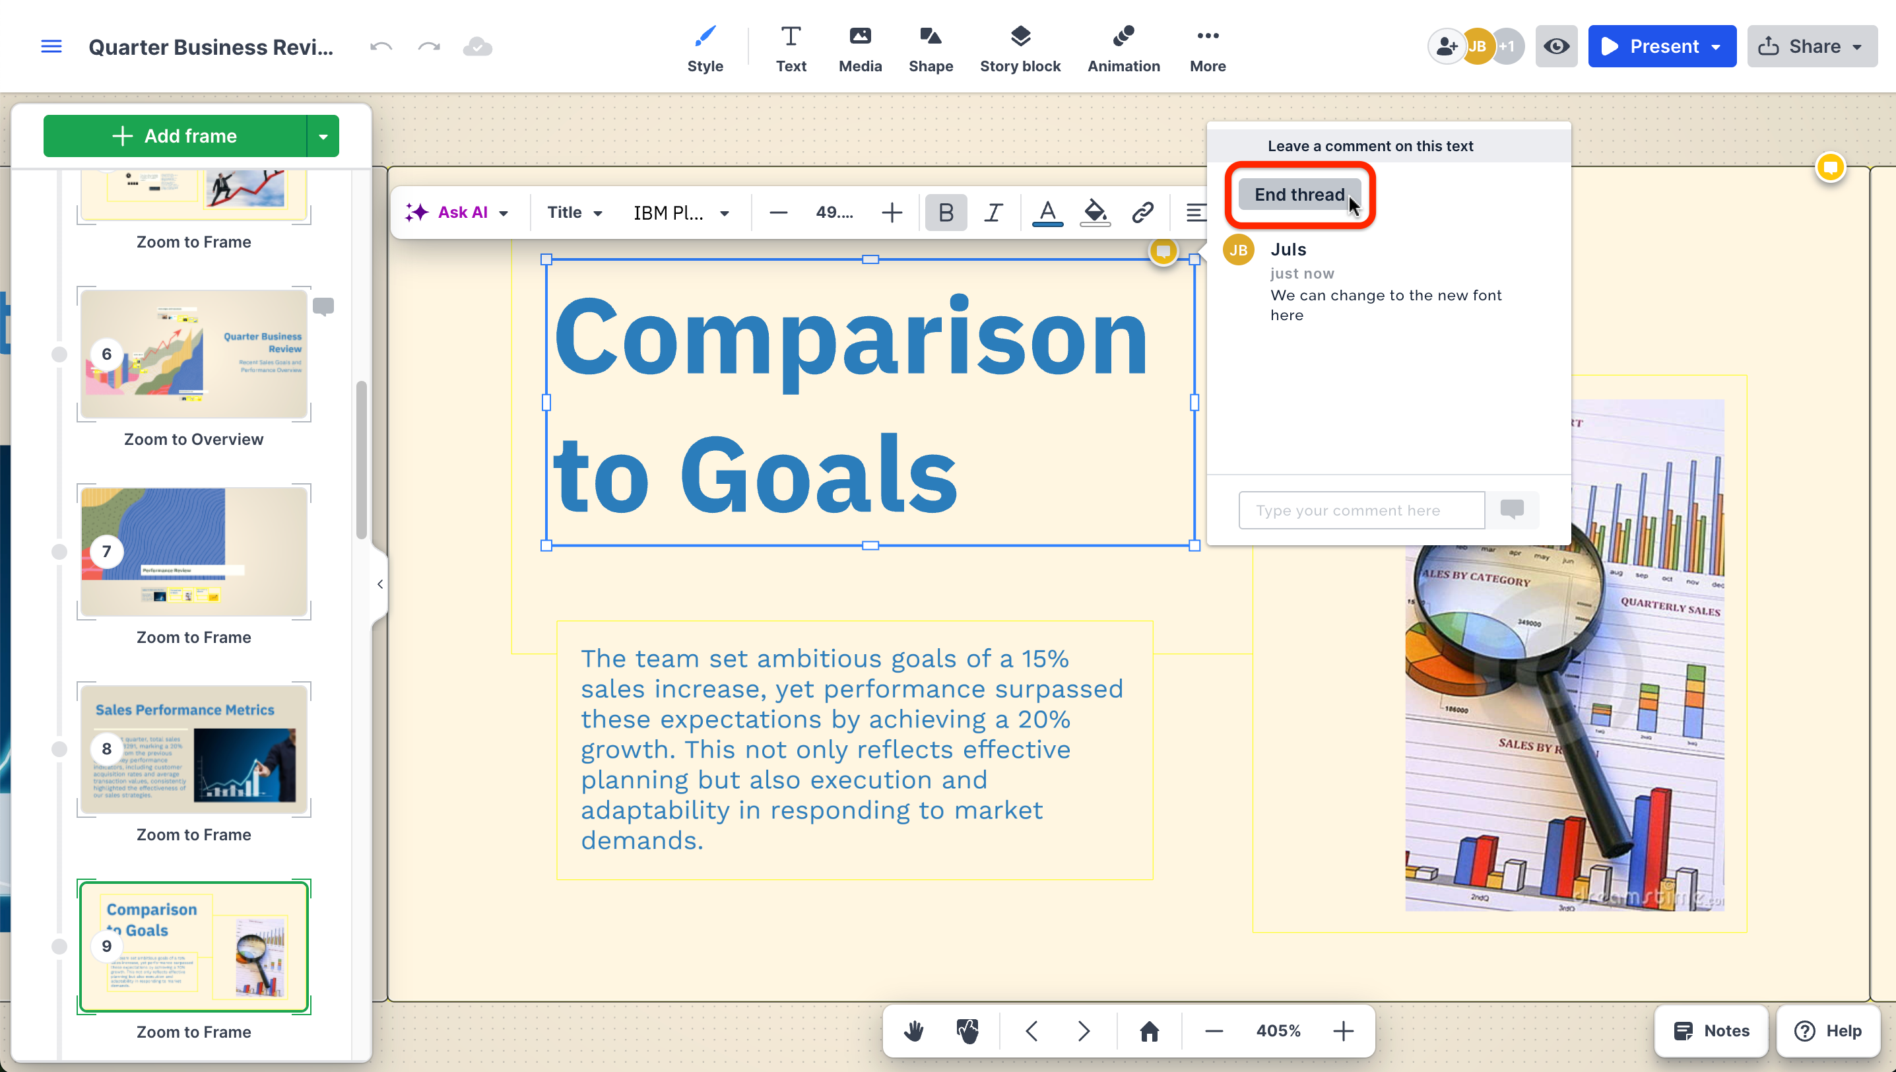Open the fill color bucket
Viewport: 1896px width, 1072px height.
(1094, 212)
